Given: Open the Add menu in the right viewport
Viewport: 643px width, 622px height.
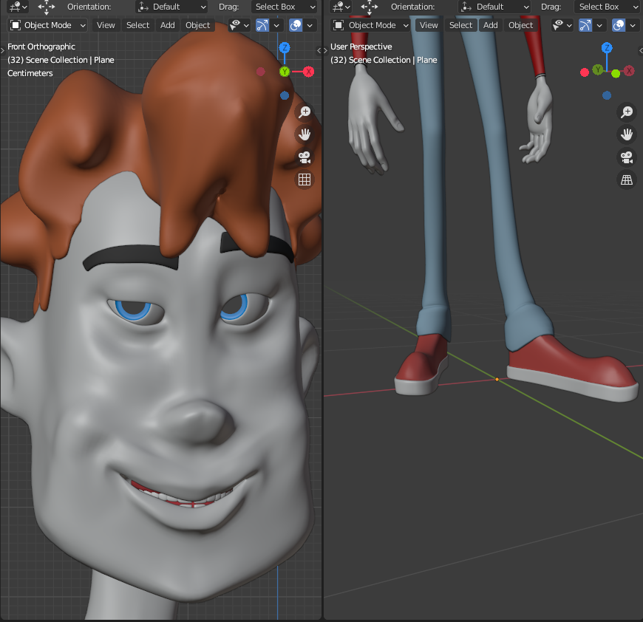Looking at the screenshot, I should coord(490,24).
